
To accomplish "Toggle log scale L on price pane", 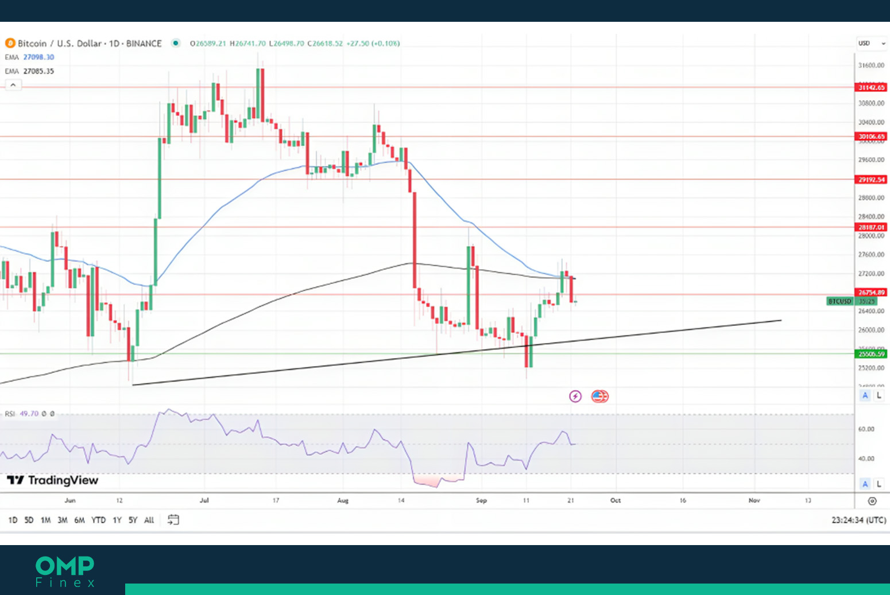I will (879, 395).
